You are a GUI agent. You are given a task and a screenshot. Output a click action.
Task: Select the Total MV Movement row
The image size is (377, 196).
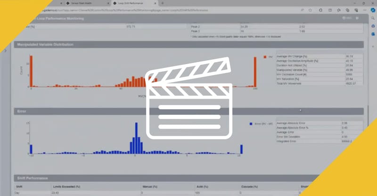[x=320, y=83]
